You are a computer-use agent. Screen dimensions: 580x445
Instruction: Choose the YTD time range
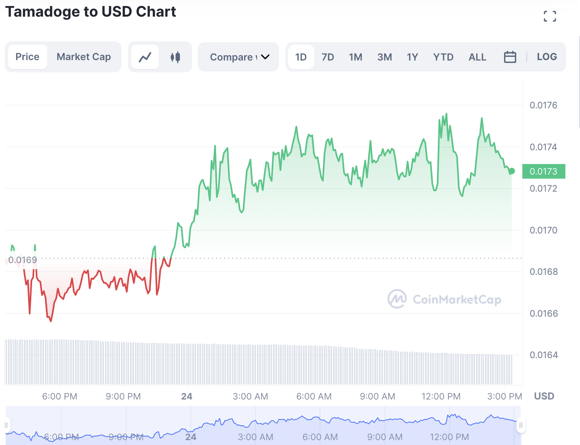point(443,57)
